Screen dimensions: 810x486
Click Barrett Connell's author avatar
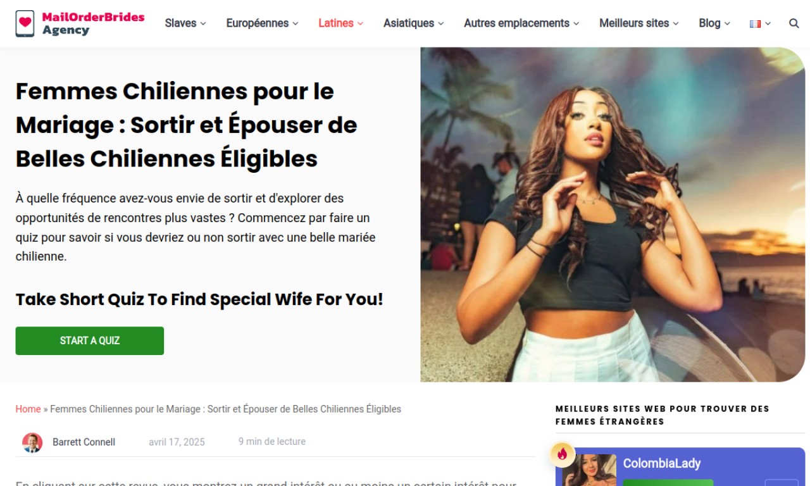tap(32, 442)
